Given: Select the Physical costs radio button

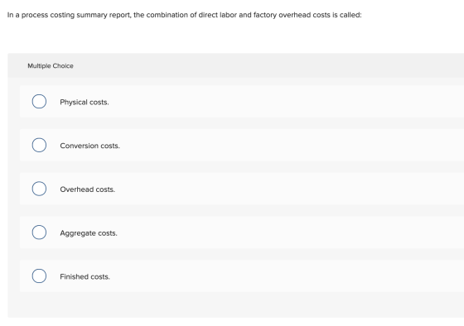Looking at the screenshot, I should point(39,102).
